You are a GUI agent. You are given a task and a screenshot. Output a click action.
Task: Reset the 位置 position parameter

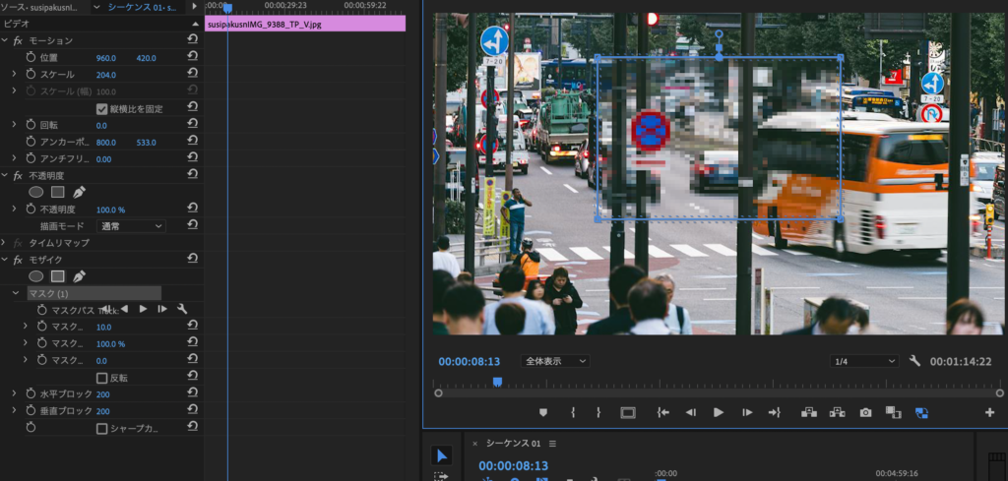[193, 57]
